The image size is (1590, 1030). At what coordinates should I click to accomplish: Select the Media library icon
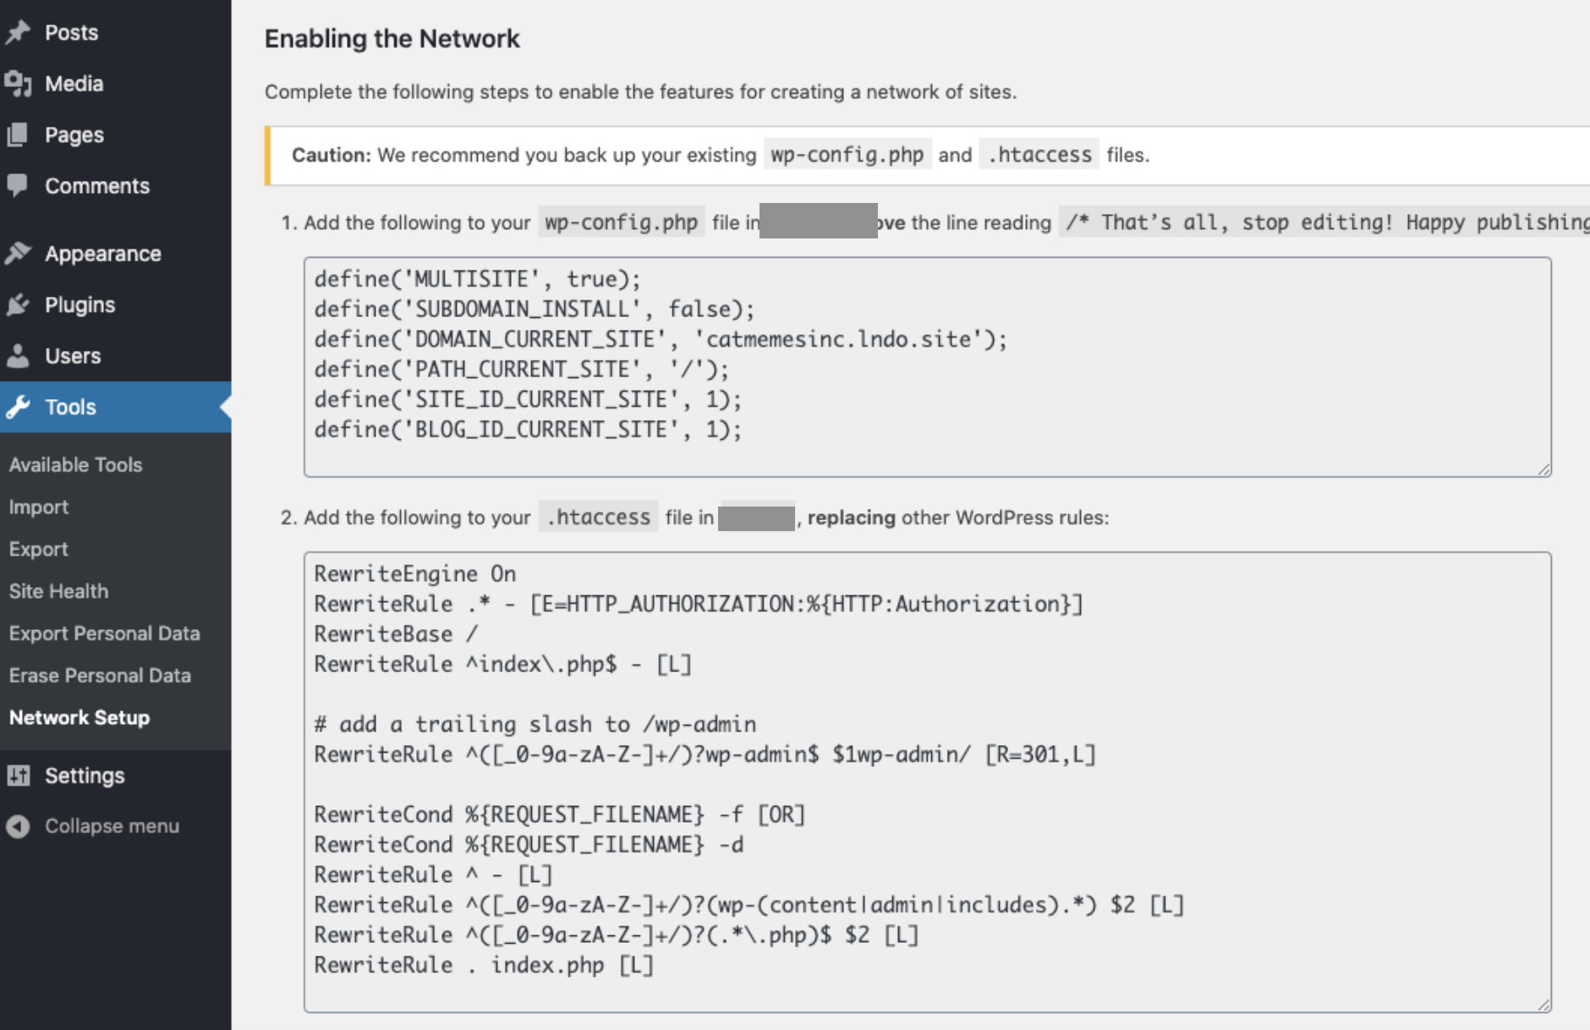(19, 83)
